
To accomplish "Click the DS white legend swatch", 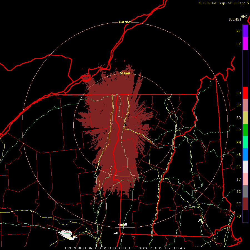I will pyautogui.click(x=245, y=167).
